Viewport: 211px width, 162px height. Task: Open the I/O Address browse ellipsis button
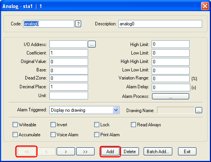point(92,44)
